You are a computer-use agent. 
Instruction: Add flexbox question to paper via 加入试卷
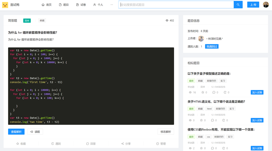[257, 148]
